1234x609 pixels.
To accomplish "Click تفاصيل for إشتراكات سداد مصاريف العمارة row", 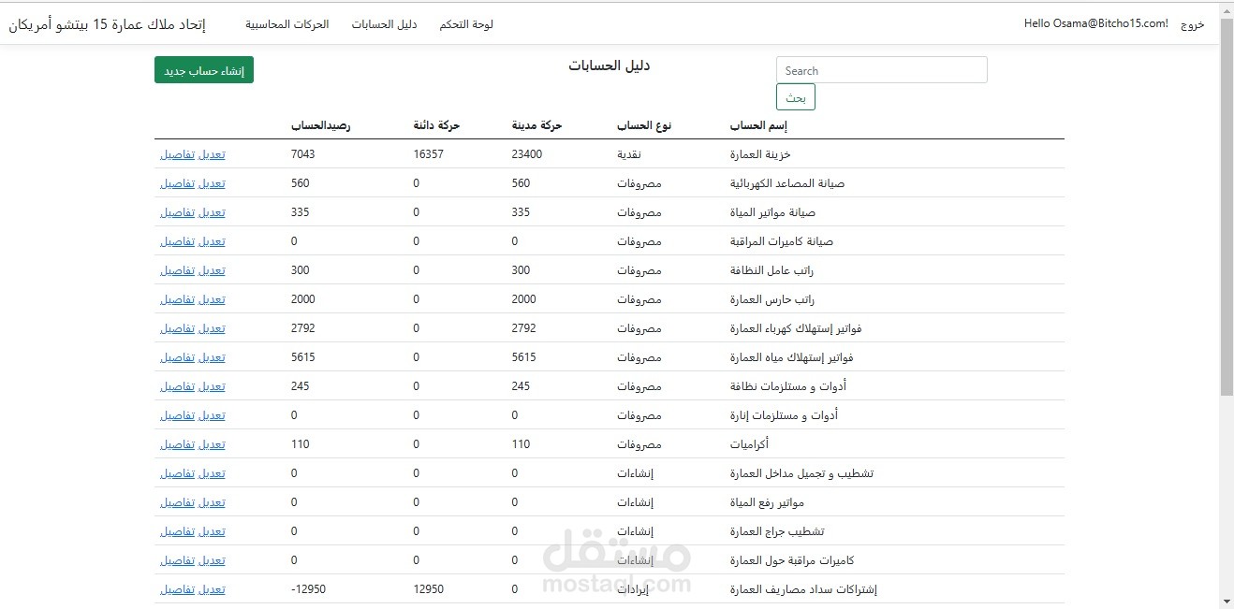I will click(178, 589).
